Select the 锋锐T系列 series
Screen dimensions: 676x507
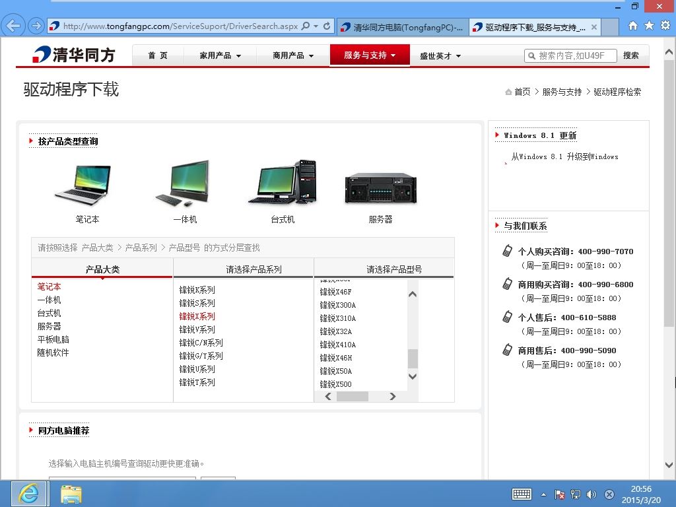197,382
